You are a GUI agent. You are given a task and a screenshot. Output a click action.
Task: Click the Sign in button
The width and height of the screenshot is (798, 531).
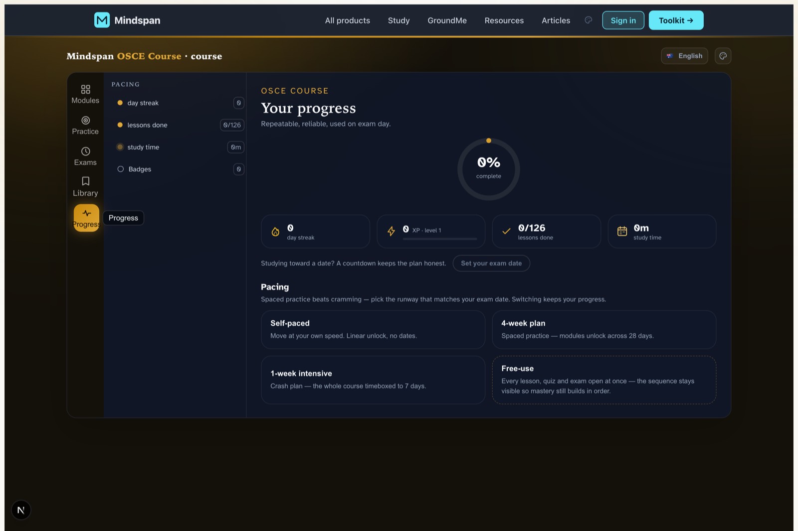[x=623, y=20]
